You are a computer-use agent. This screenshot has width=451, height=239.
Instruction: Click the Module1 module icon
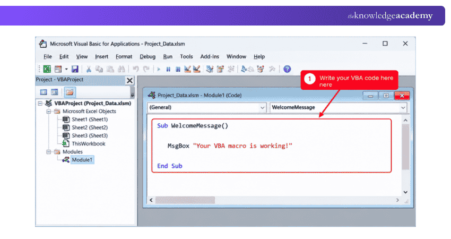tap(66, 160)
